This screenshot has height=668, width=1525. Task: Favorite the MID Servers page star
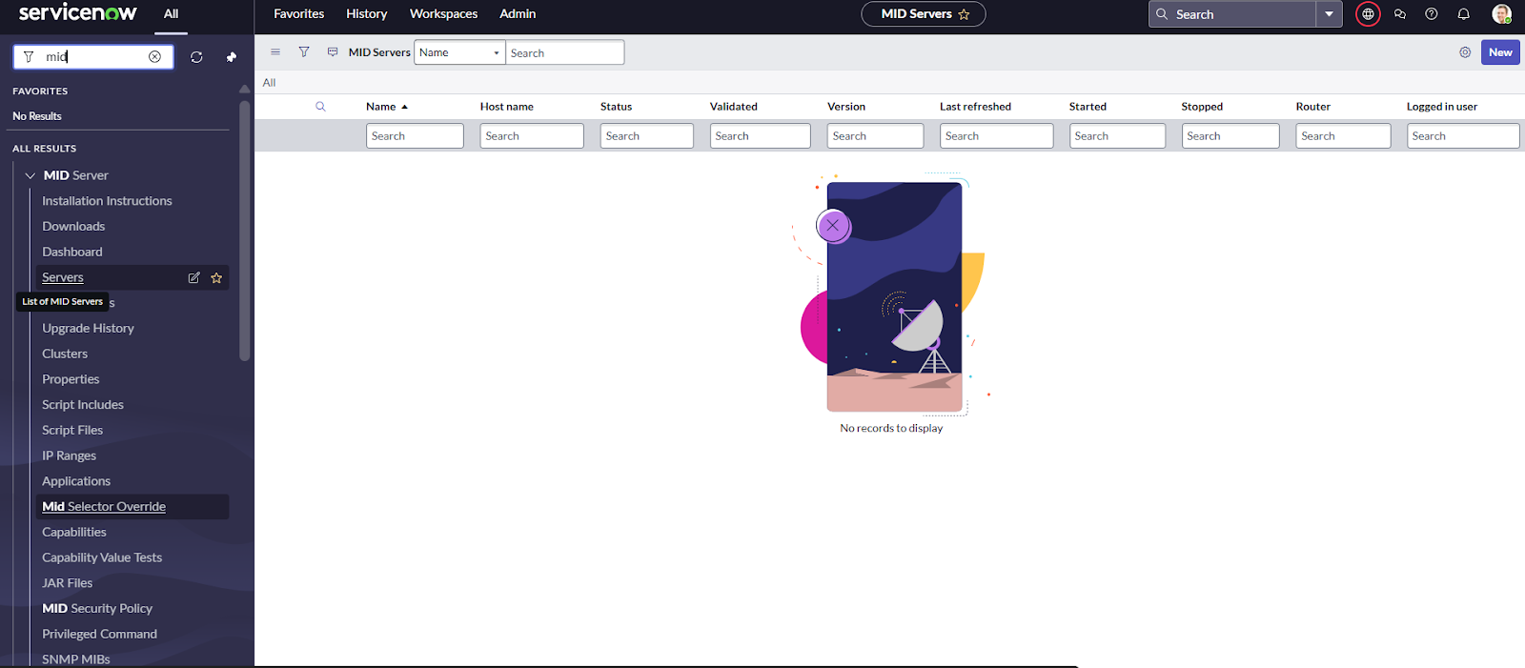click(964, 14)
